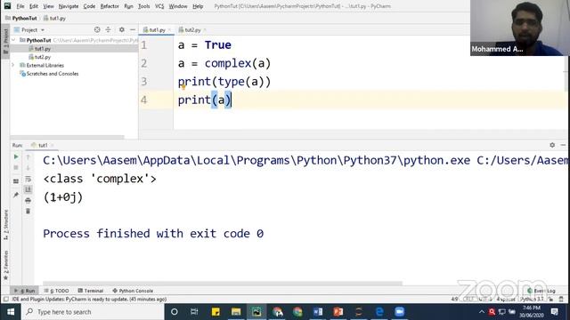Image resolution: width=570 pixels, height=320 pixels.
Task: Click output text (1+0j) in console
Action: pos(63,197)
